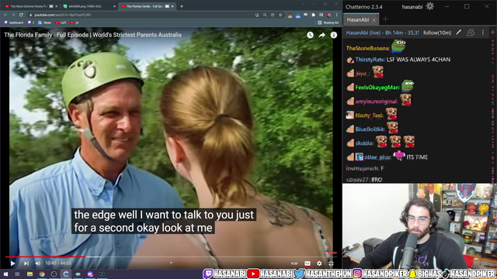Open the split three-dot menu in Chatterino

(x=483, y=33)
